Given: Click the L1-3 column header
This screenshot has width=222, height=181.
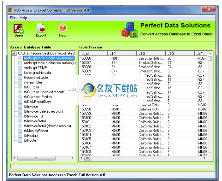Looking at the screenshot, I should tap(180, 53).
